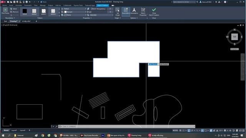Click the TOP face of ViewCube

click(234, 37)
